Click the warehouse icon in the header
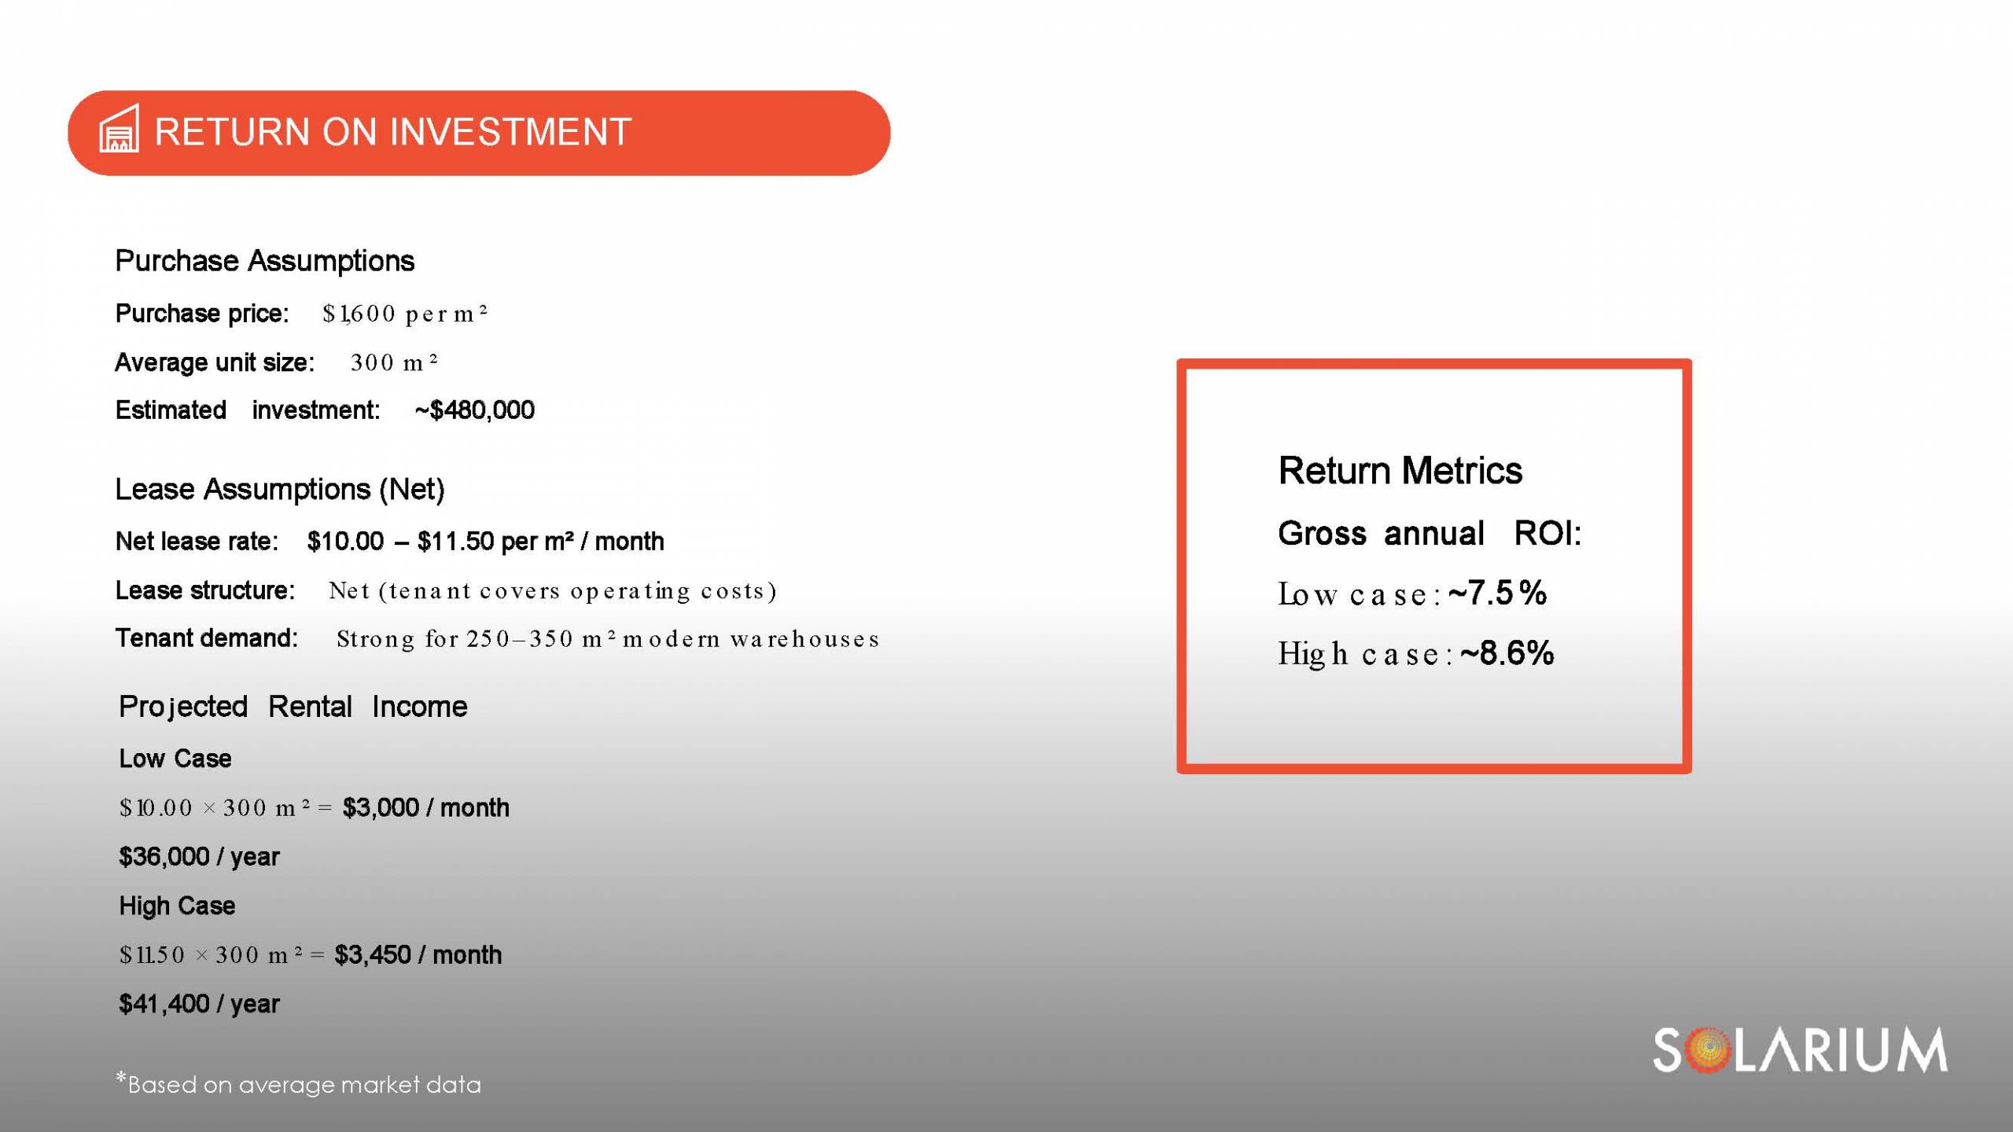The image size is (2013, 1132). [x=120, y=129]
